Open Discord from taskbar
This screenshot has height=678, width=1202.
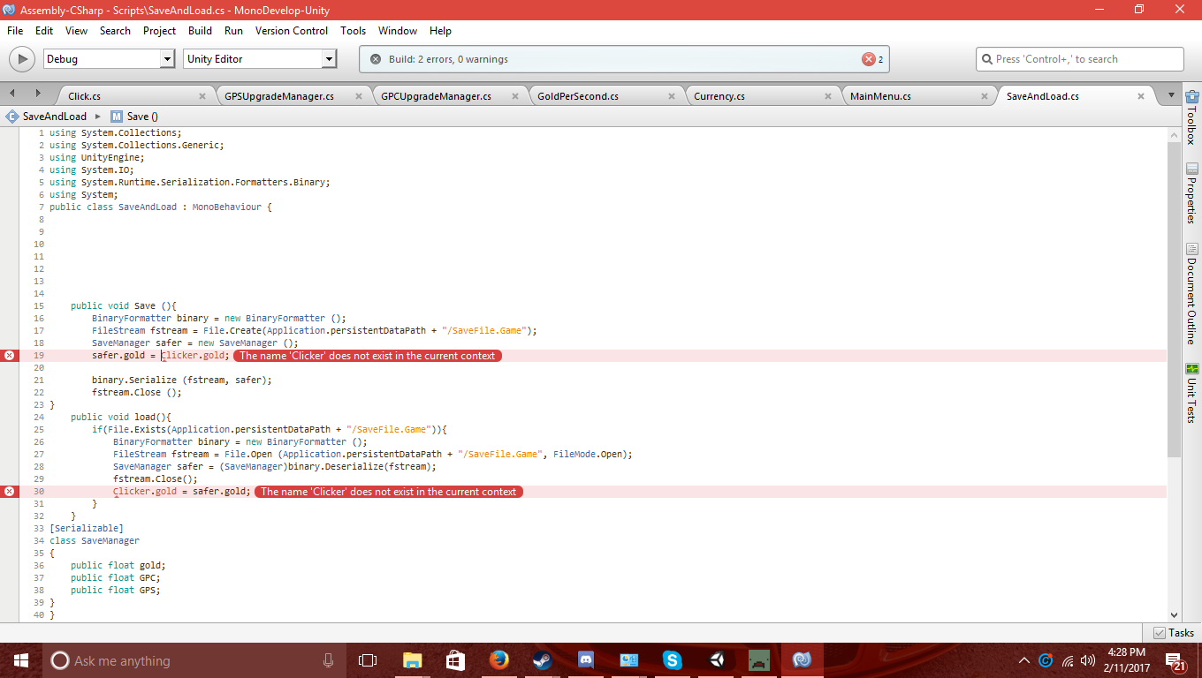point(585,660)
